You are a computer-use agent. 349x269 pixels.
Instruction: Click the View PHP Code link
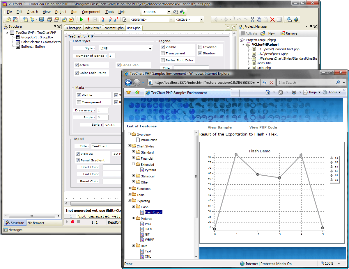coord(263,127)
